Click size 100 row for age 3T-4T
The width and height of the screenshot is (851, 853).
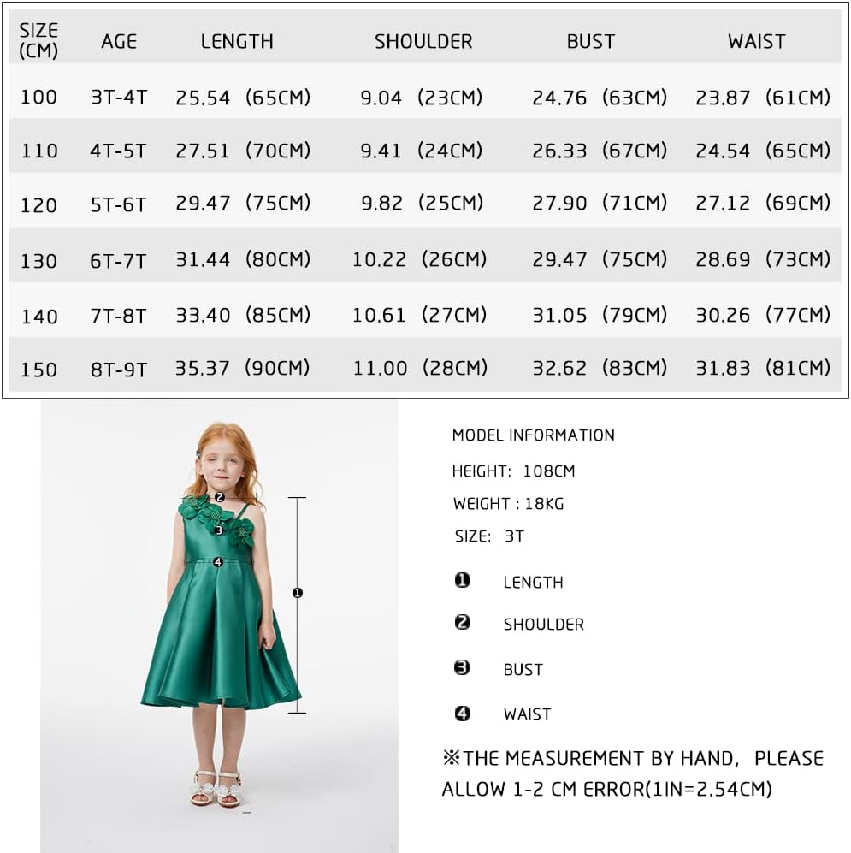click(x=425, y=98)
